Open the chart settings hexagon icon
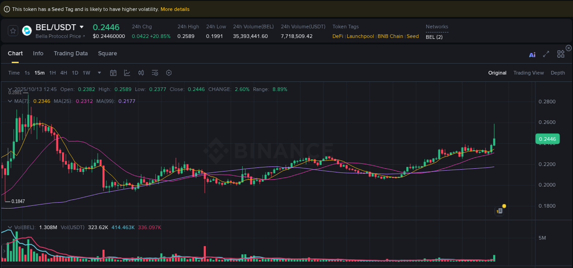The image size is (573, 268). [x=168, y=73]
